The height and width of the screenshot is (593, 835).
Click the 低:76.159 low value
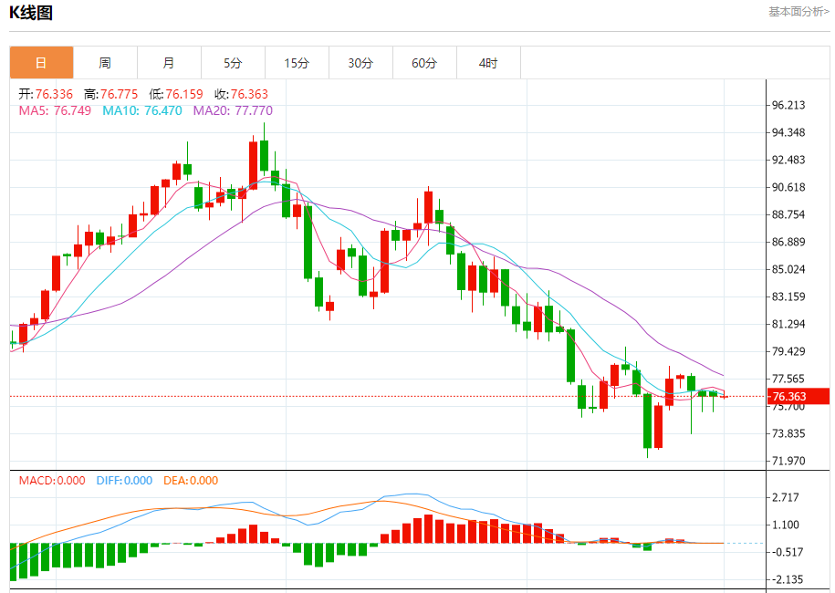(x=176, y=94)
